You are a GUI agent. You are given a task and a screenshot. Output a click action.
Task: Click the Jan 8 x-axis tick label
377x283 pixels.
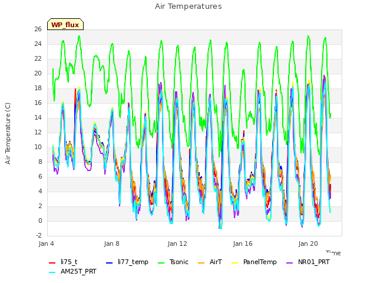pyautogui.click(x=111, y=243)
